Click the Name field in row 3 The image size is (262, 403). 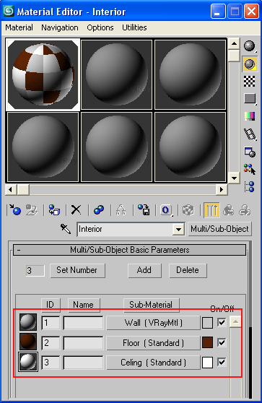[83, 363]
